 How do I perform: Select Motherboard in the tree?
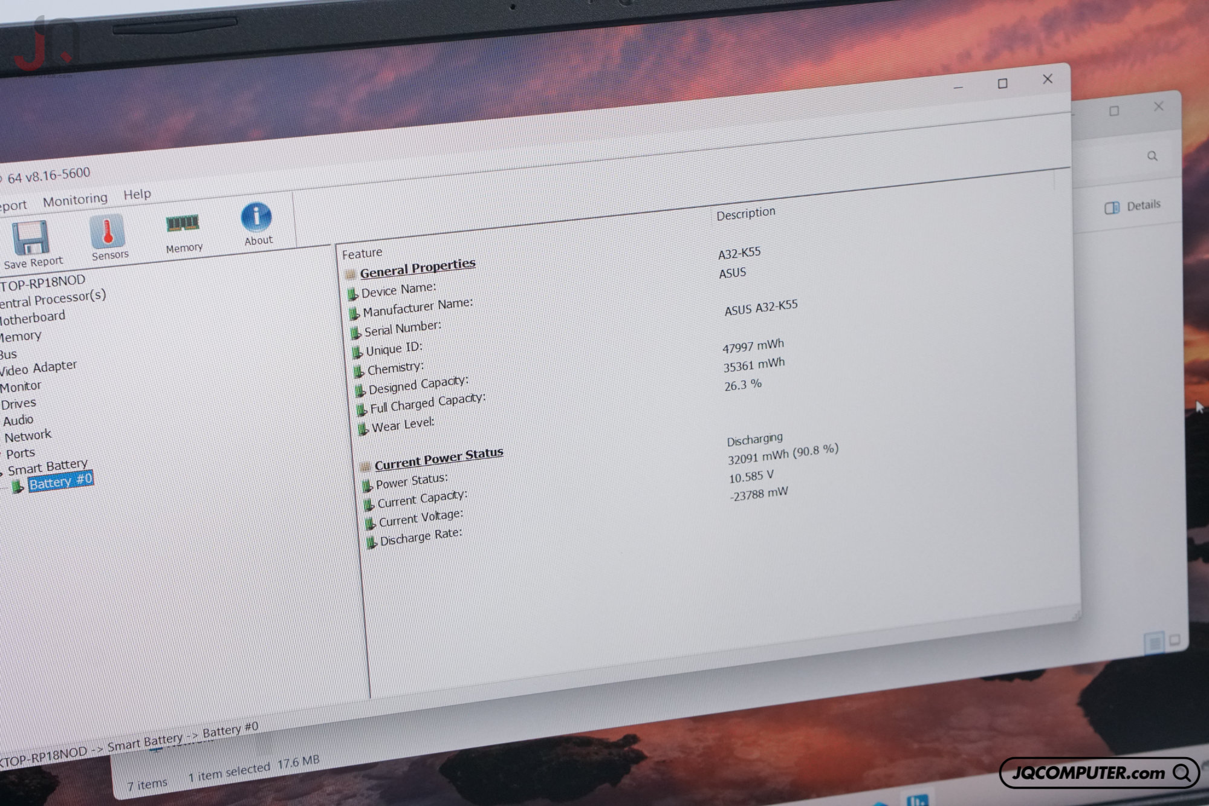(x=32, y=317)
